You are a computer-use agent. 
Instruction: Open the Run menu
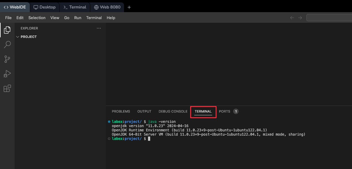pyautogui.click(x=78, y=18)
